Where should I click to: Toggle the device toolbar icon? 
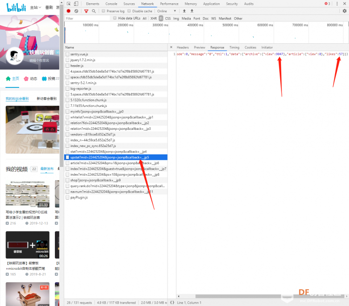coord(76,4)
